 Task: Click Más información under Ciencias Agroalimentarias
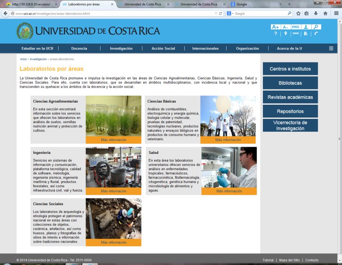click(114, 140)
